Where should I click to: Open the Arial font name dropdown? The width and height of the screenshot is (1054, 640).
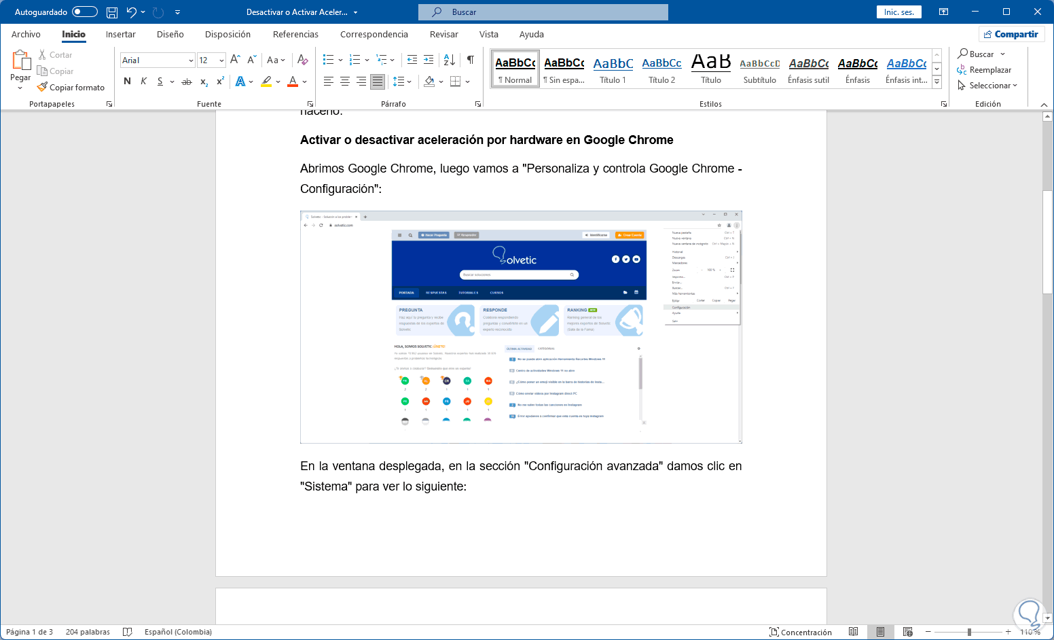[x=191, y=60]
